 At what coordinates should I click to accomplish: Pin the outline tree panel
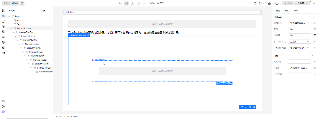click(x=44, y=11)
